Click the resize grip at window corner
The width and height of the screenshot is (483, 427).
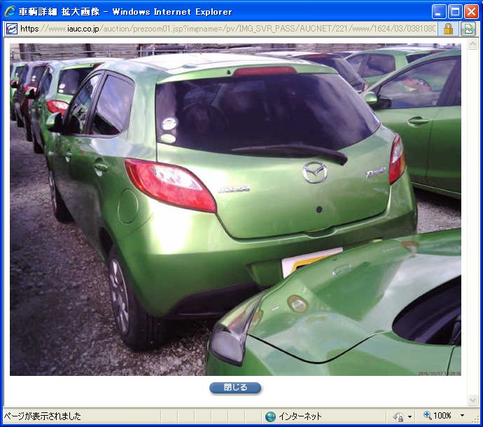coord(477,421)
